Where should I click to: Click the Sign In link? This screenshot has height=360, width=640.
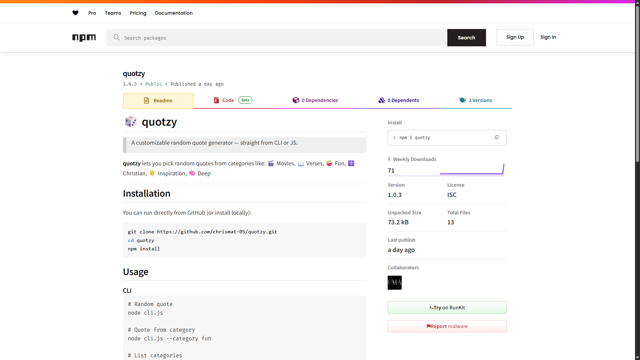click(x=548, y=37)
